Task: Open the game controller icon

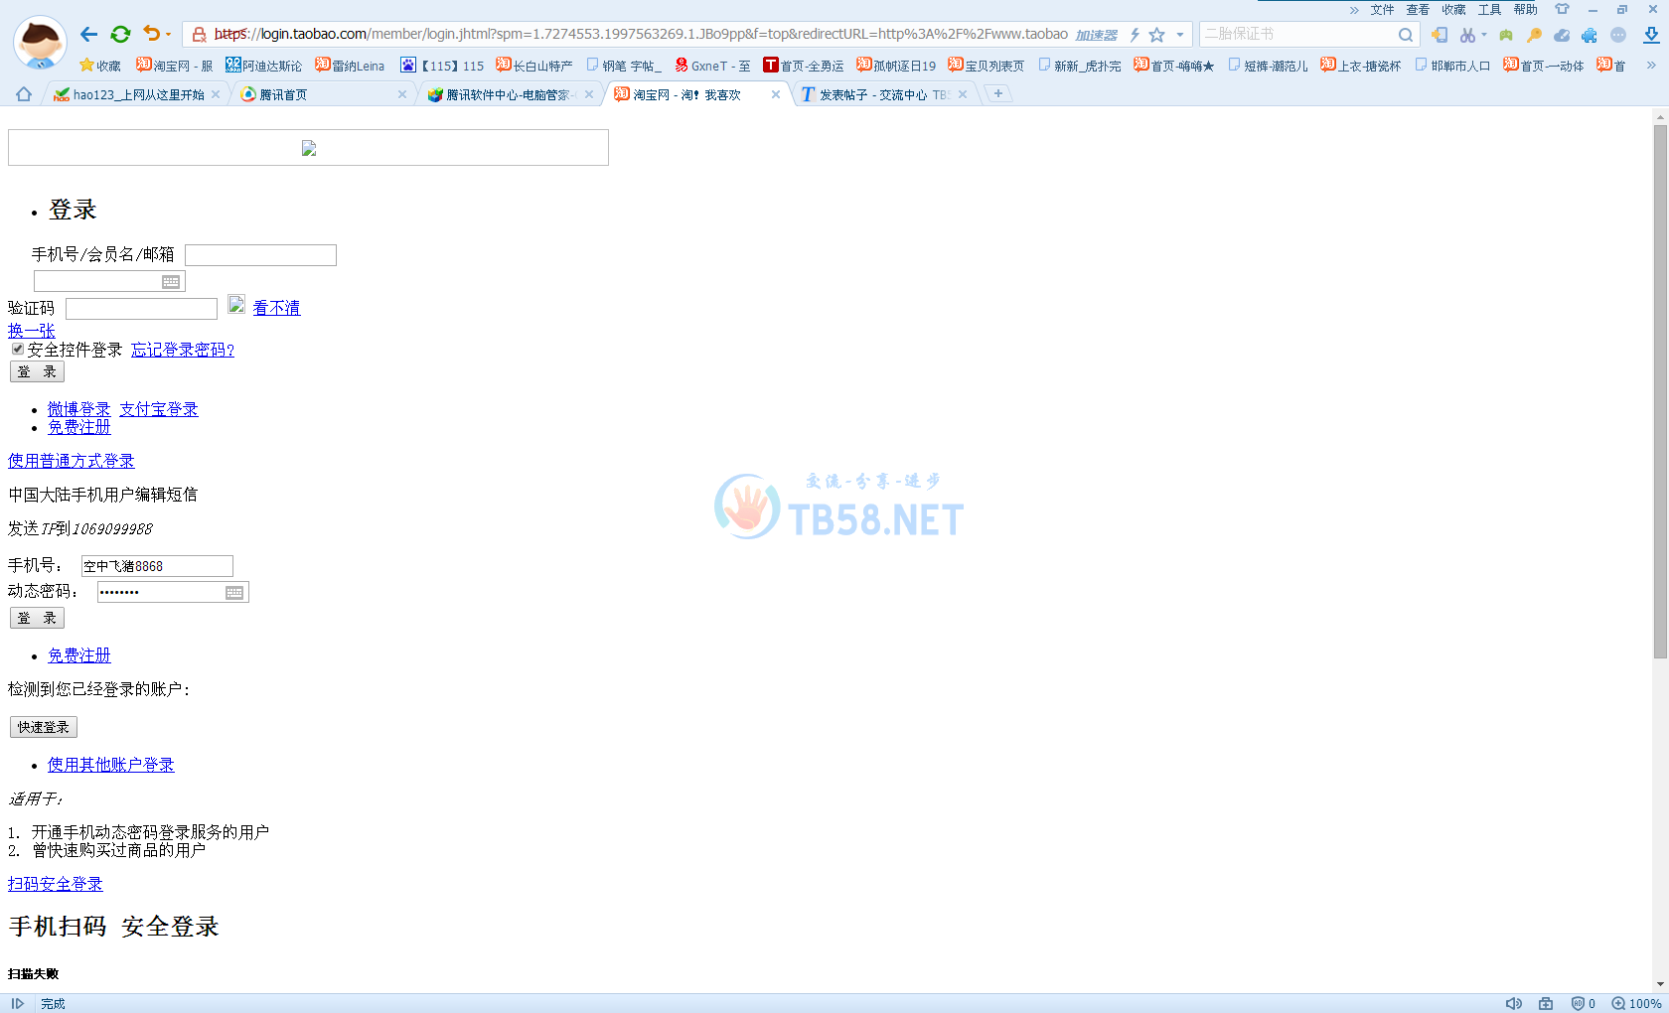Action: (x=1506, y=35)
